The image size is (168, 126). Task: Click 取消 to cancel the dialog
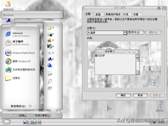(x=140, y=95)
